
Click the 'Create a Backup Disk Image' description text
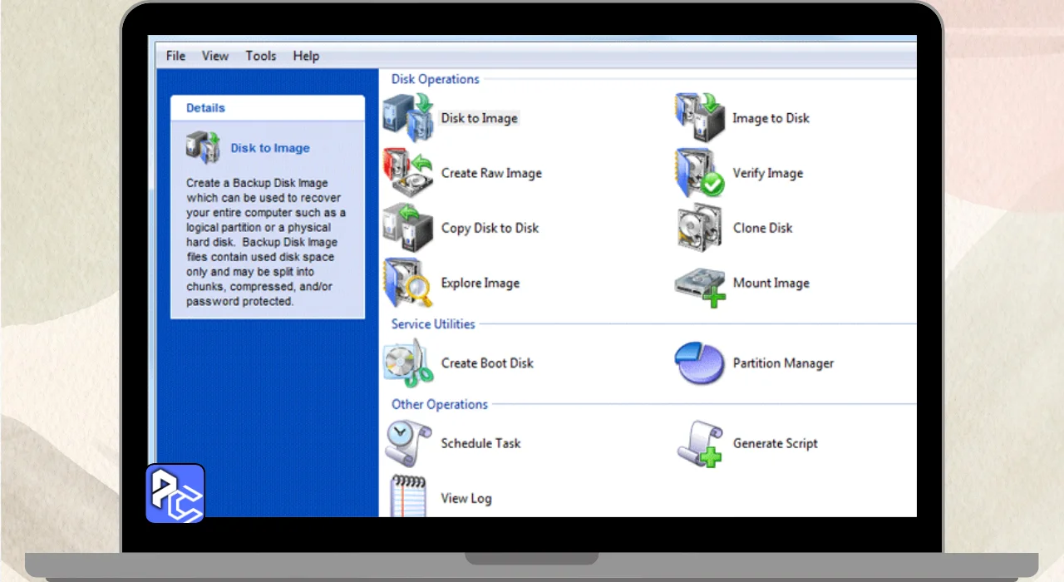265,242
